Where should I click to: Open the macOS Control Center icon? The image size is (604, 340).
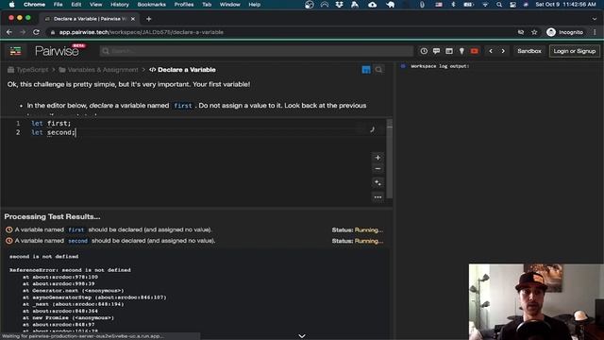(512, 4)
